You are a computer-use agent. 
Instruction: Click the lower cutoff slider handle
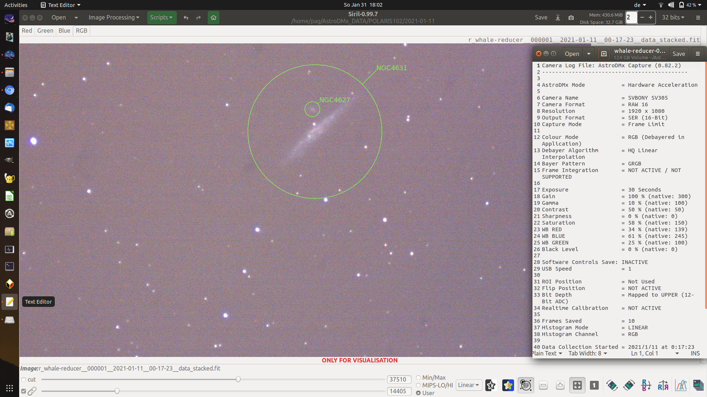pos(117,391)
